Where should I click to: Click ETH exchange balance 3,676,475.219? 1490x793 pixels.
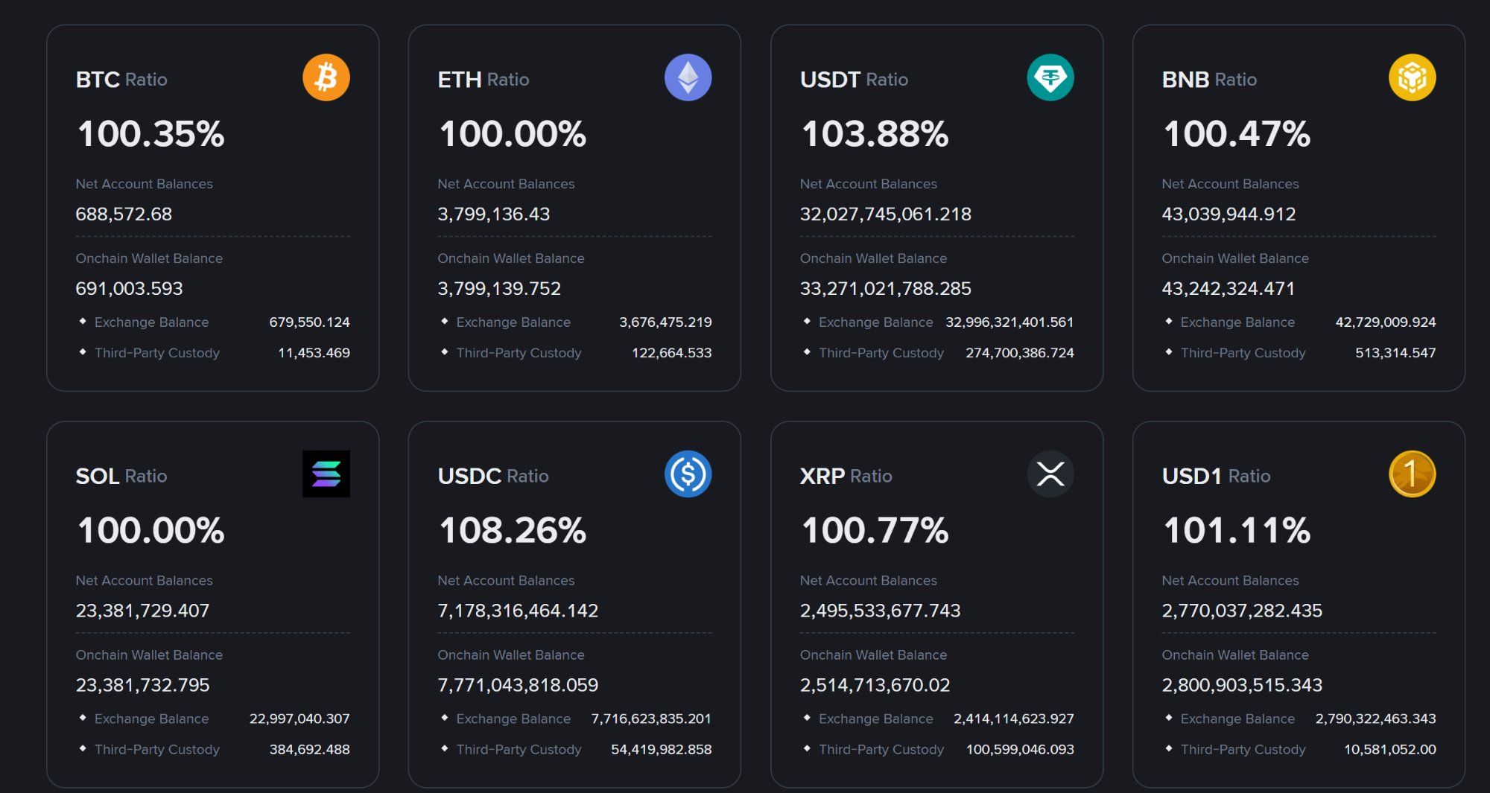click(x=665, y=322)
